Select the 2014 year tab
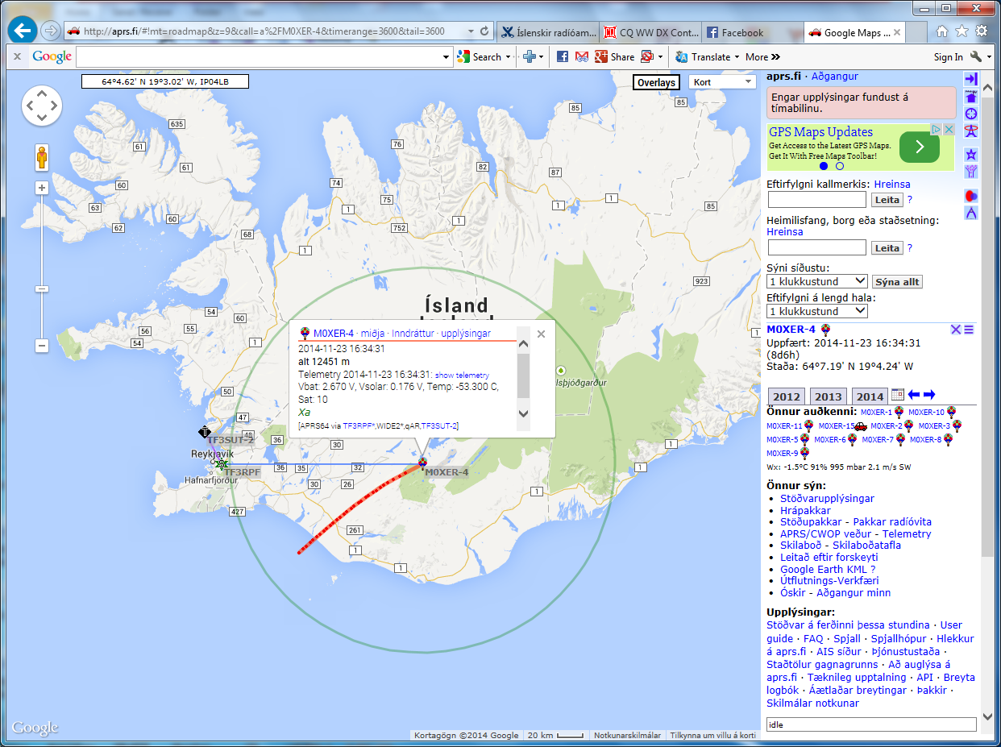The height and width of the screenshot is (747, 1001). (x=870, y=396)
